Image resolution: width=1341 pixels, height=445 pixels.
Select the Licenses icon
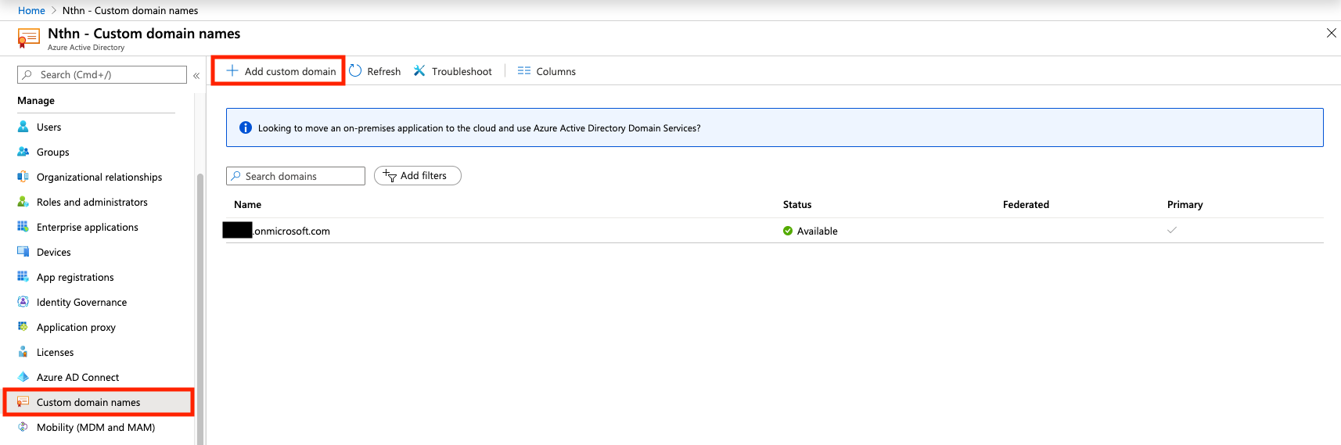(x=23, y=352)
